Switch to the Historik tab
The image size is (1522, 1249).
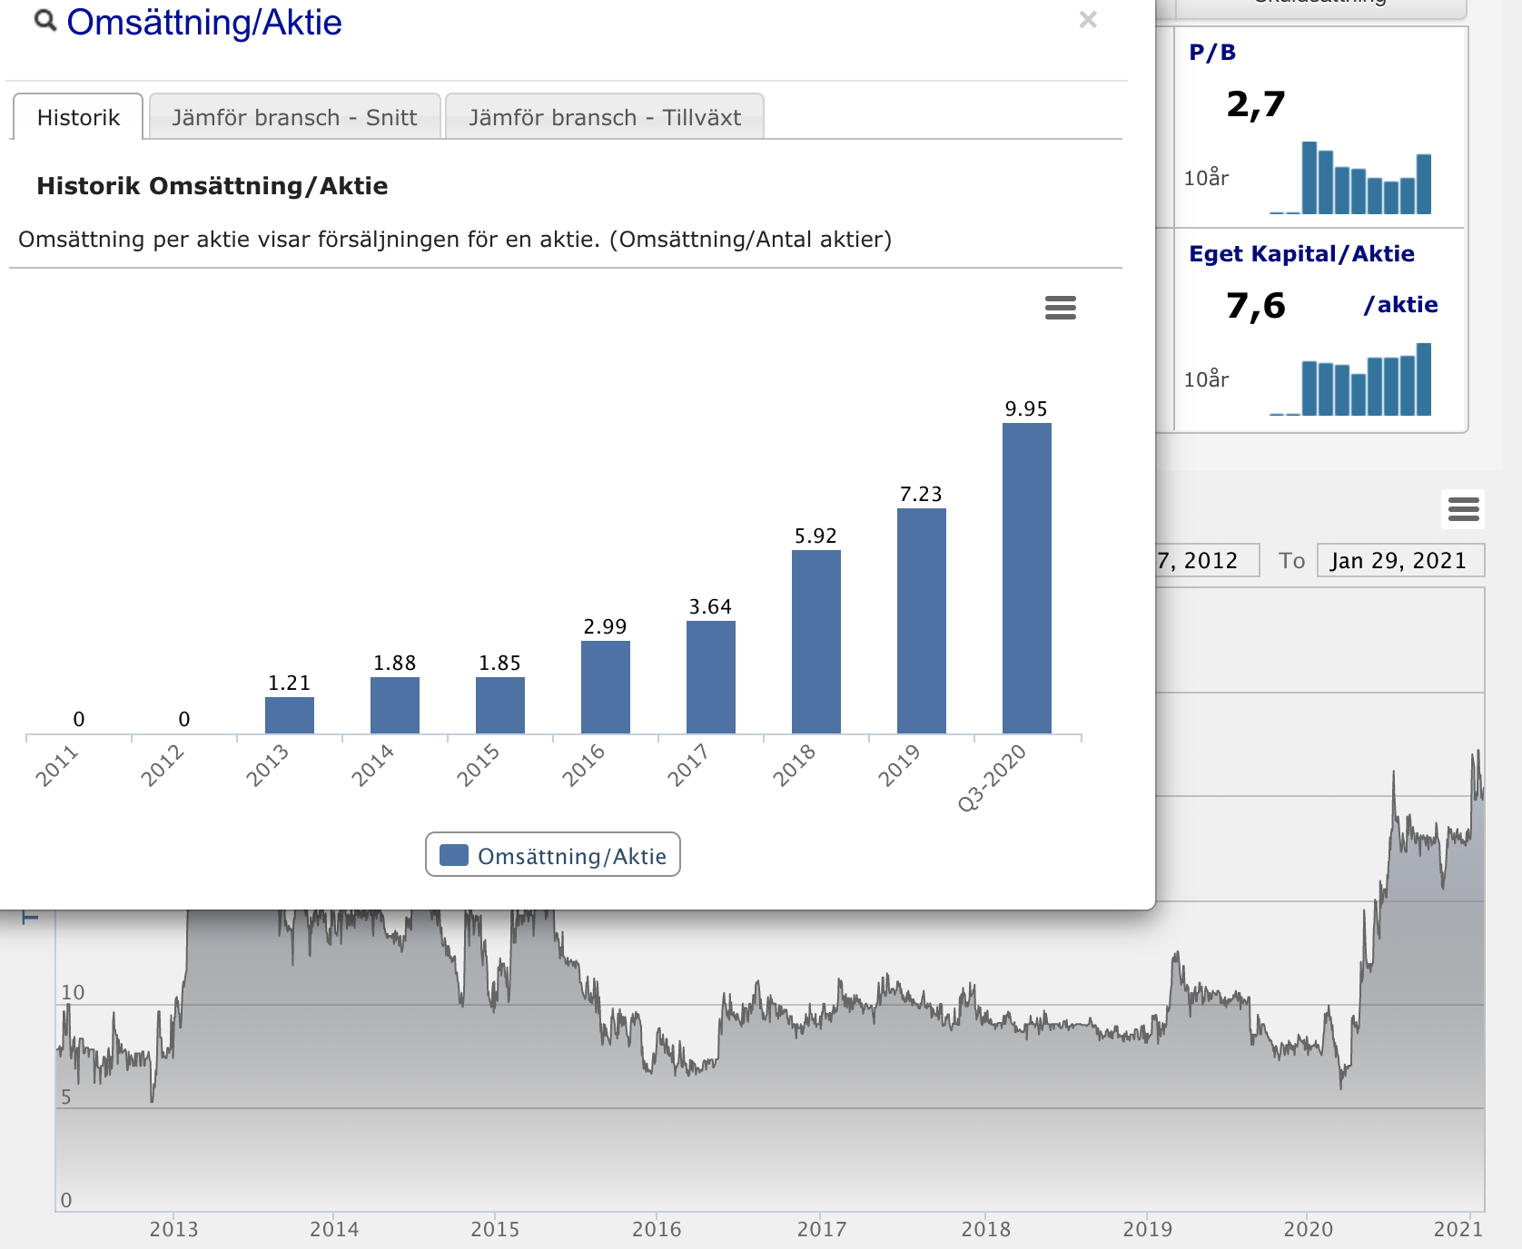click(78, 117)
